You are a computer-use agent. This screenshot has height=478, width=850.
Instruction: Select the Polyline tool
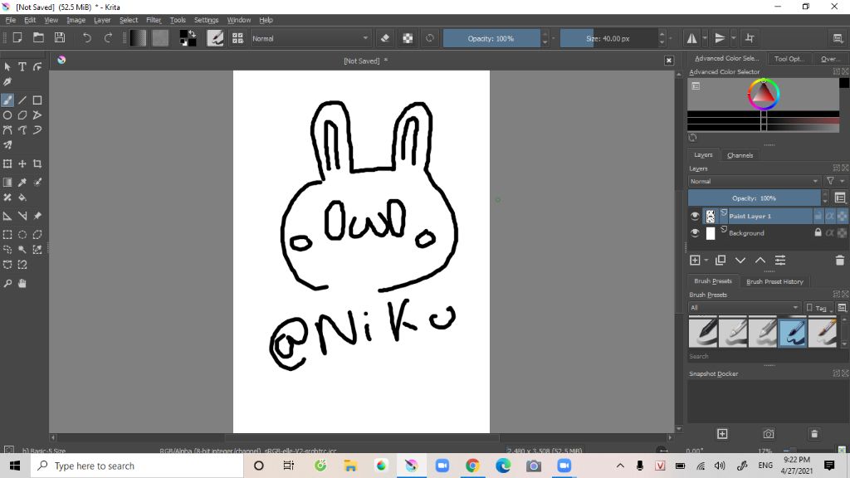click(x=37, y=115)
